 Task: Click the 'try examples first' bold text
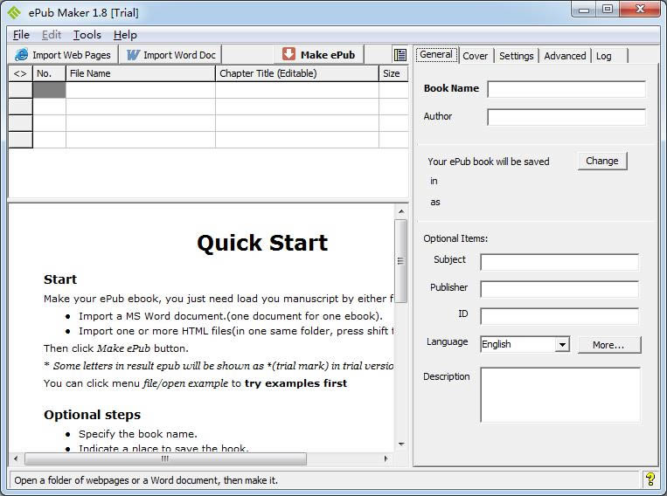point(295,383)
